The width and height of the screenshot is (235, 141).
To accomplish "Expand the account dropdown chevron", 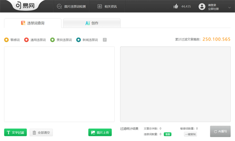I will pos(229,7).
